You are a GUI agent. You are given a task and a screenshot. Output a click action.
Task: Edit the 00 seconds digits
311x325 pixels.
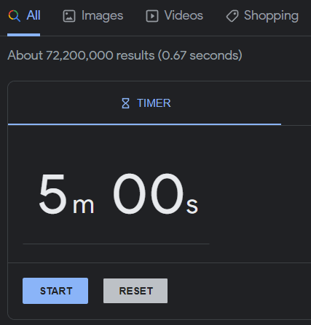tap(148, 193)
